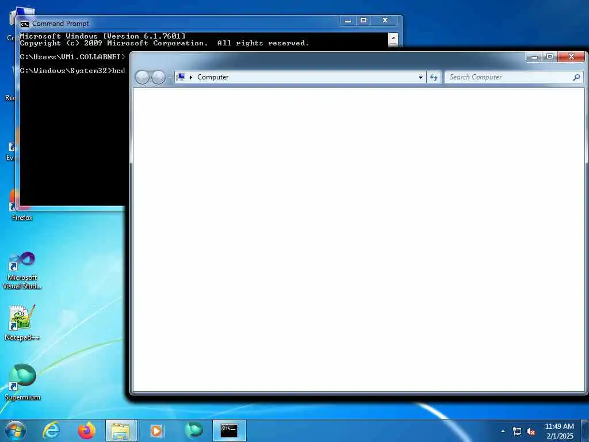This screenshot has height=442, width=589.
Task: Select Microsoft Visual Studio desktop shortcut
Action: (x=22, y=270)
